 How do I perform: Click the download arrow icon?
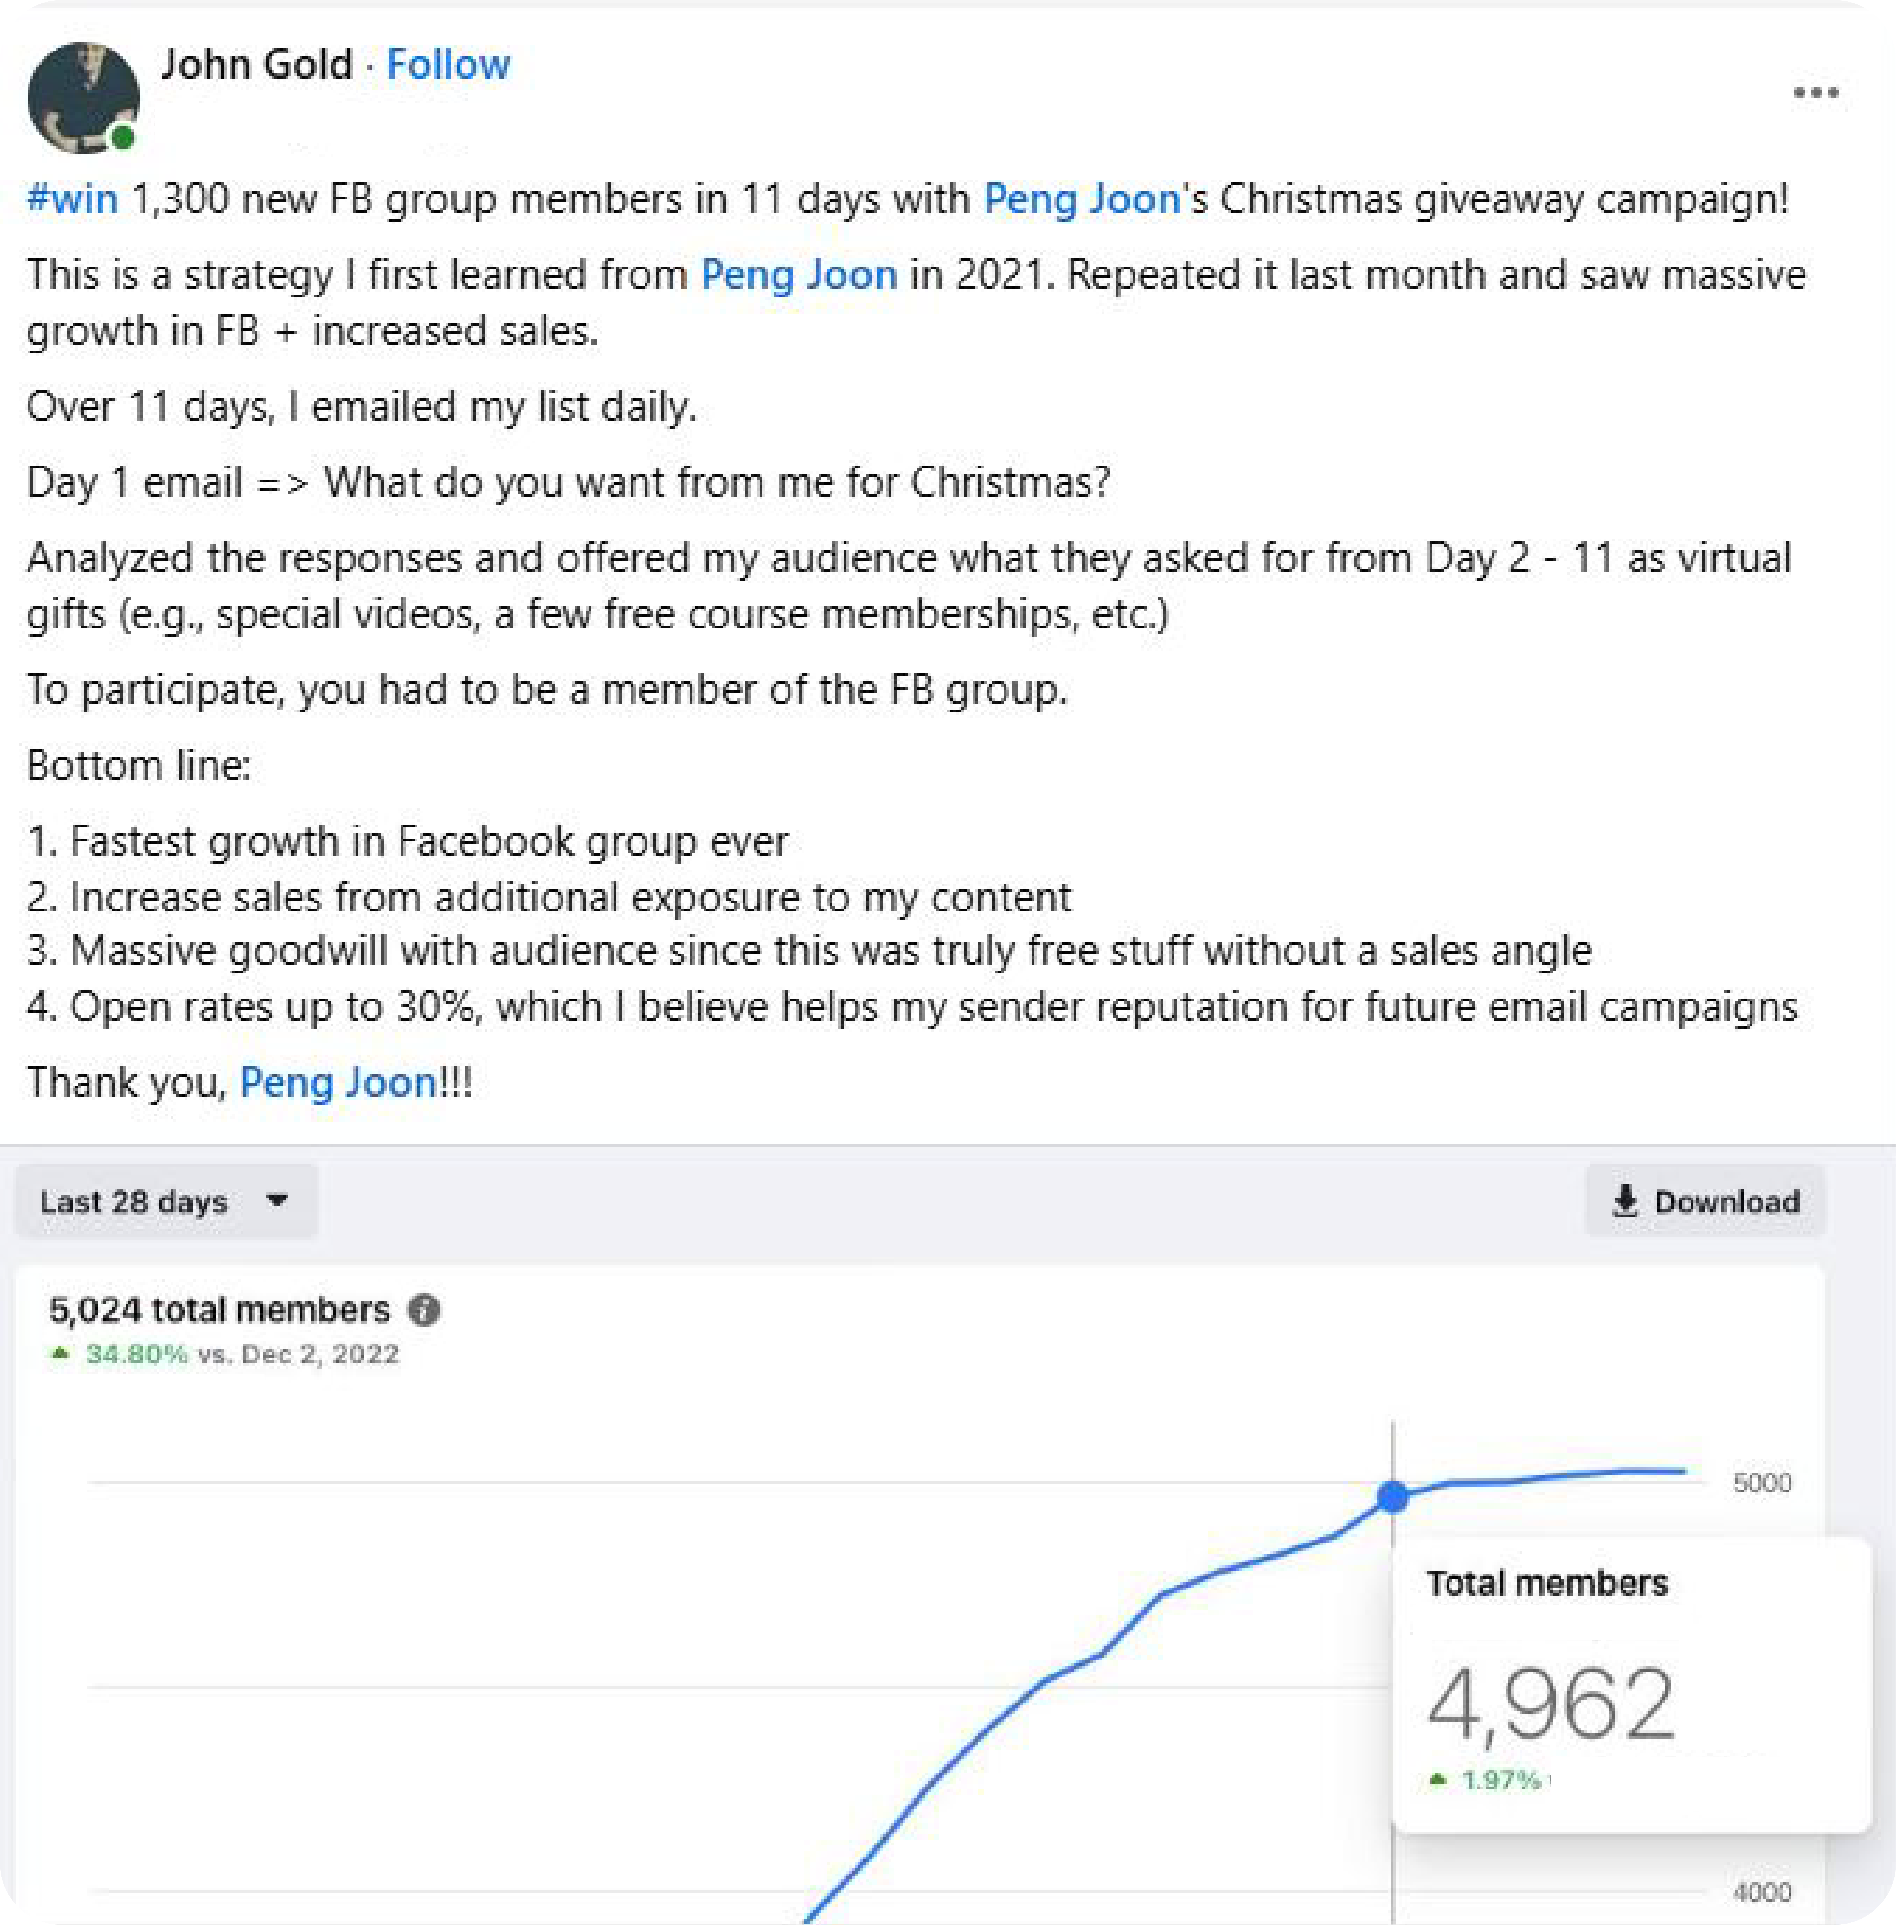[x=1624, y=1201]
